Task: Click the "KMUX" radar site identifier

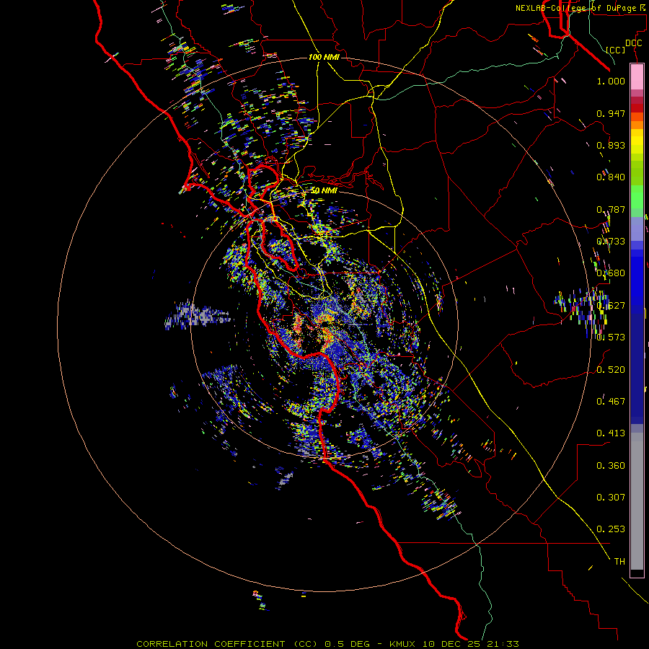Action: pyautogui.click(x=402, y=644)
